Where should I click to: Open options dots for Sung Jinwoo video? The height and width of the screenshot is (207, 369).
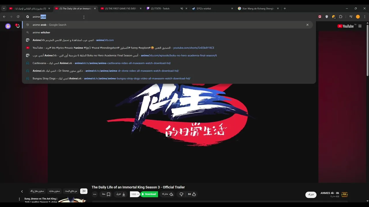(19, 199)
